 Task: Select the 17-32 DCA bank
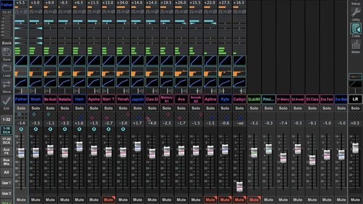(6, 141)
